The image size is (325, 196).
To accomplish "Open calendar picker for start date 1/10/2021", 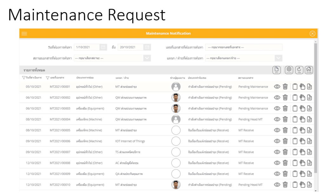I will (103, 47).
